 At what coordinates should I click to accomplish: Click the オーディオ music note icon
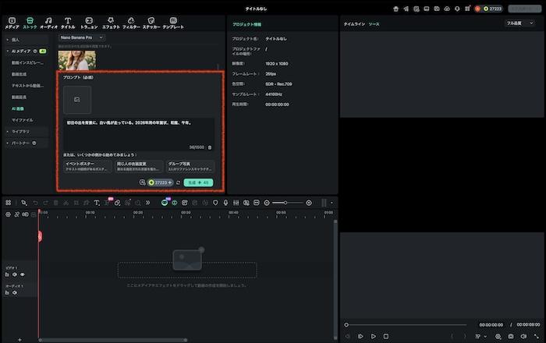pyautogui.click(x=48, y=19)
